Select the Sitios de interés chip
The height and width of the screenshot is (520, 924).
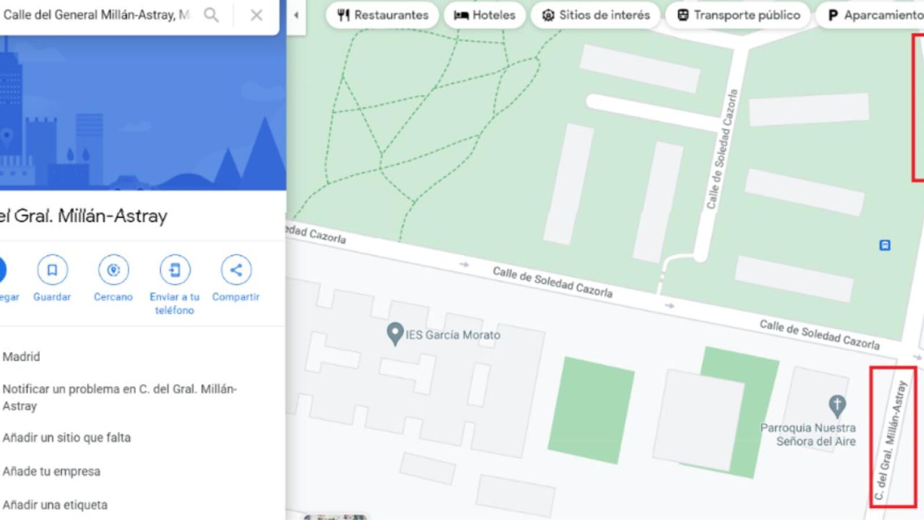coord(595,15)
